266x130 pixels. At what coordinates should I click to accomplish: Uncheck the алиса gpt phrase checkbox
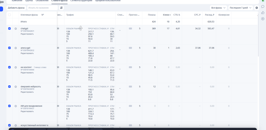pyautogui.click(x=9, y=48)
